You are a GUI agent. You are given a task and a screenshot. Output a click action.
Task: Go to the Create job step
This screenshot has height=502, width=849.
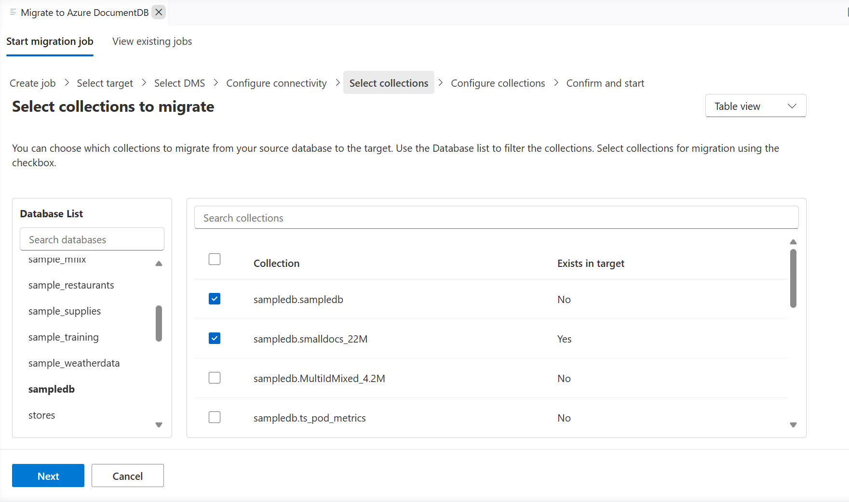33,83
